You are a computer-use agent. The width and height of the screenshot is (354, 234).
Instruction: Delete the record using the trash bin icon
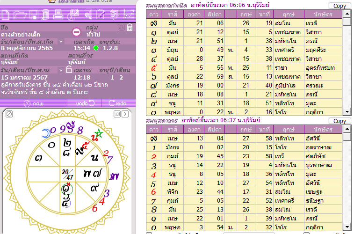click(45, 14)
